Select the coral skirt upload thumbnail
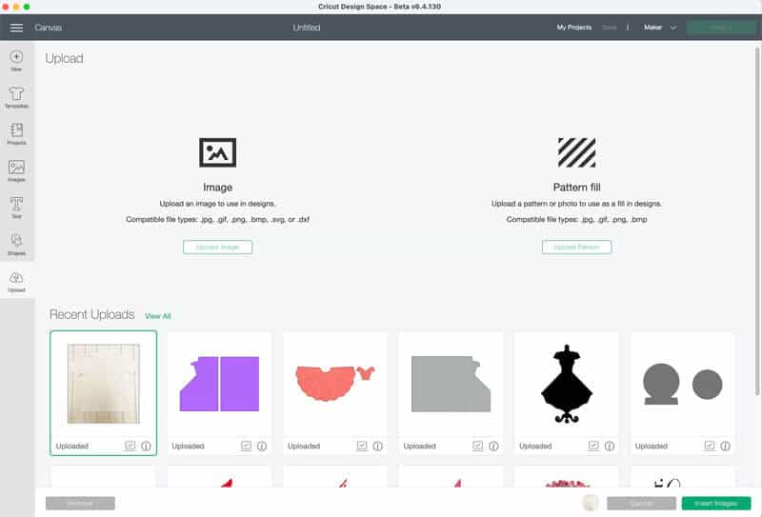 point(335,384)
